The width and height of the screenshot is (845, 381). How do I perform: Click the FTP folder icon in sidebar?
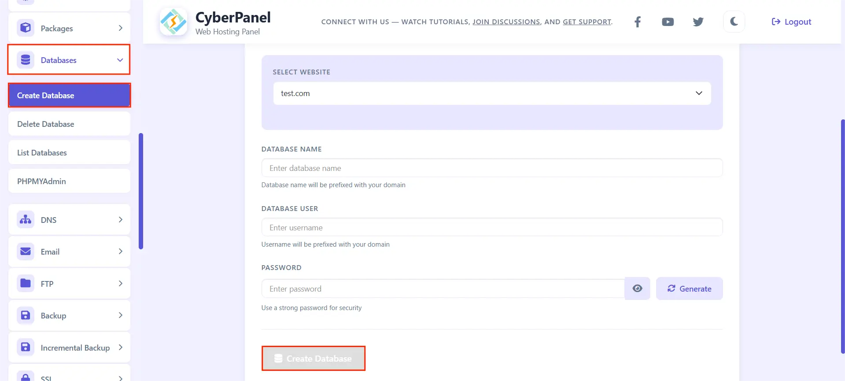(x=26, y=283)
